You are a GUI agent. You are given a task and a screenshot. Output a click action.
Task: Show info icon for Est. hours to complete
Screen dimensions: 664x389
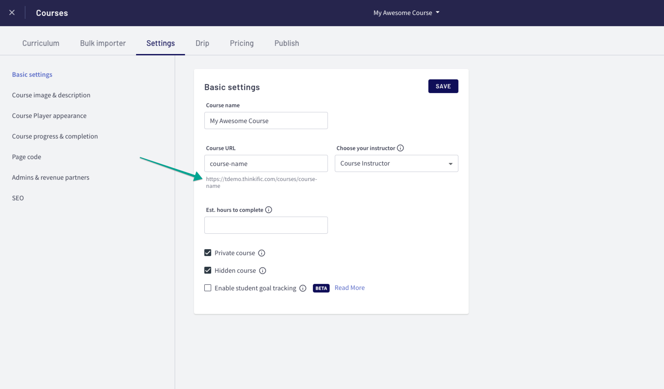pos(269,210)
